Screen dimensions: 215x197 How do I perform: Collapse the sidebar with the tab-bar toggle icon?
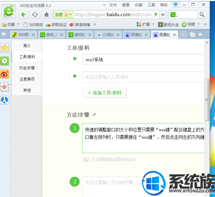point(4,34)
